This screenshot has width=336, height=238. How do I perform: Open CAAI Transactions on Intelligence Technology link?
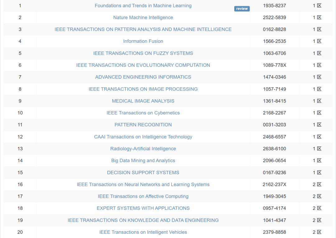tap(143, 137)
